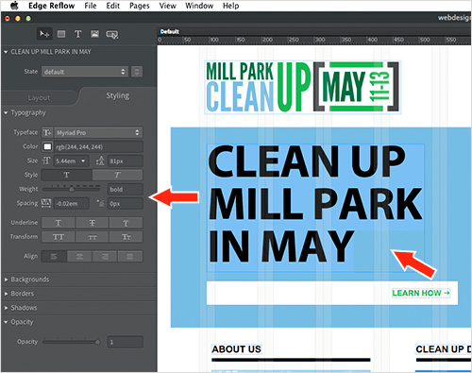Toggle strikethrough text decoration button
This screenshot has height=373, width=472.
(x=92, y=223)
